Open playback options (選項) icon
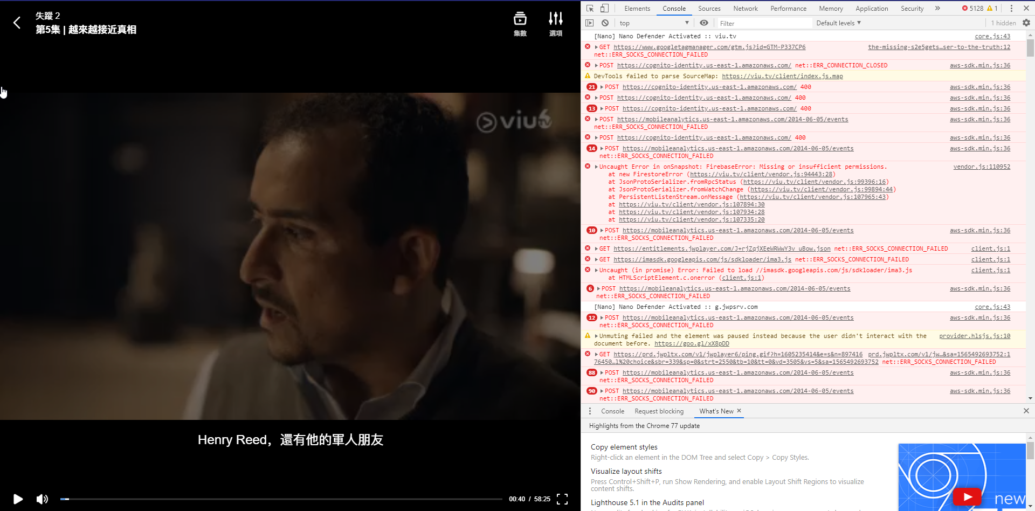The height and width of the screenshot is (511, 1035). point(555,23)
